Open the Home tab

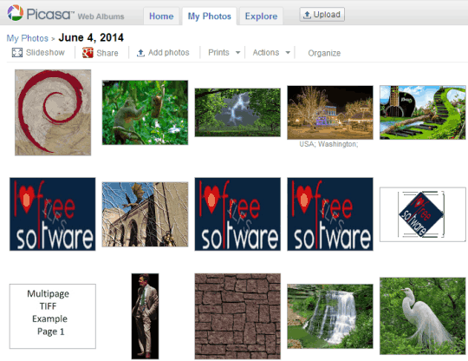(x=161, y=16)
